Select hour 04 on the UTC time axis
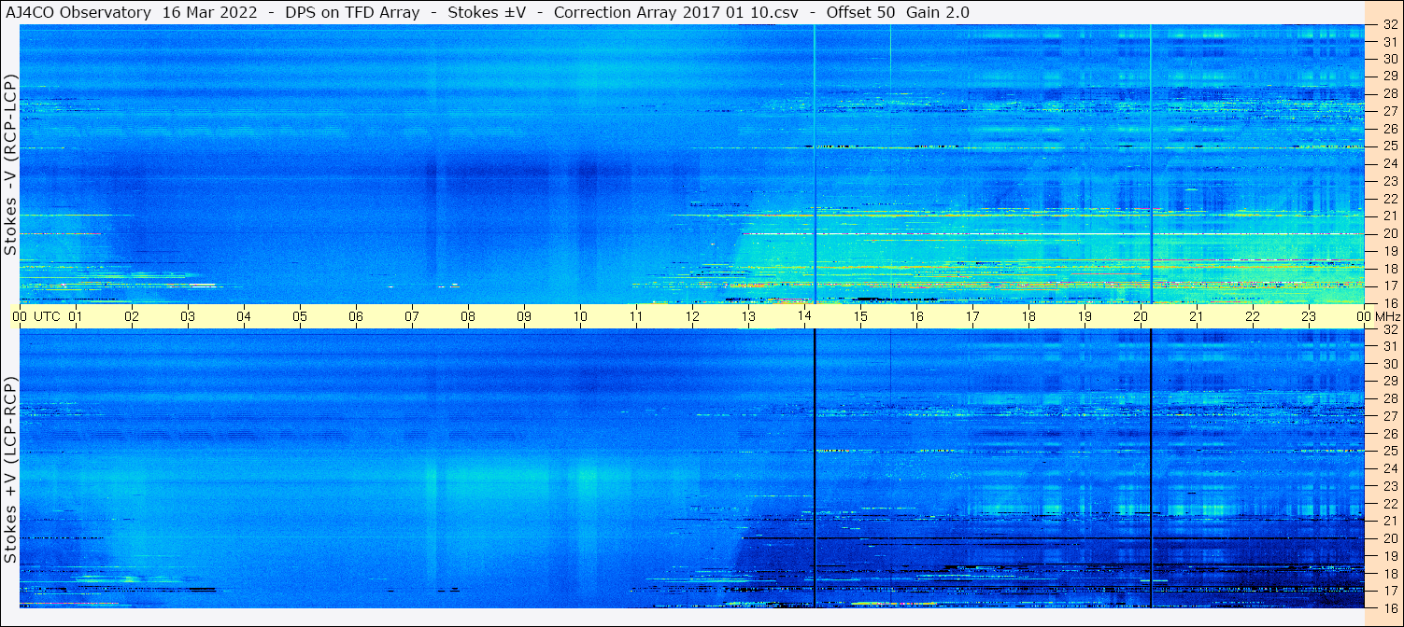Viewport: 1404px width, 627px height. tap(244, 316)
